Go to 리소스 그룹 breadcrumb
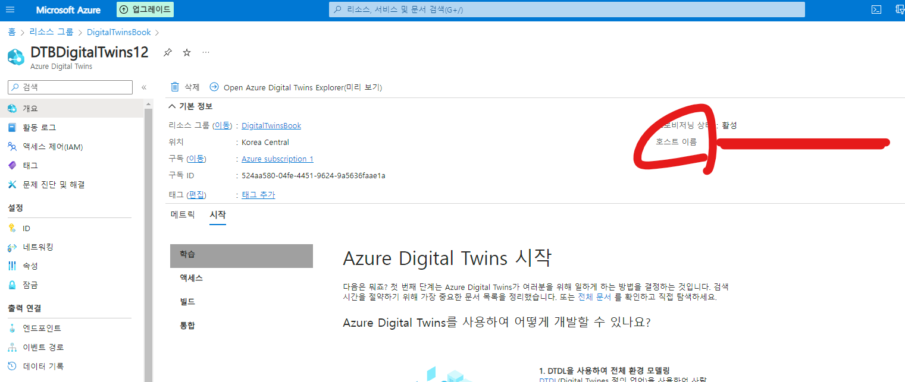Viewport: 905px width, 382px height. click(x=51, y=32)
